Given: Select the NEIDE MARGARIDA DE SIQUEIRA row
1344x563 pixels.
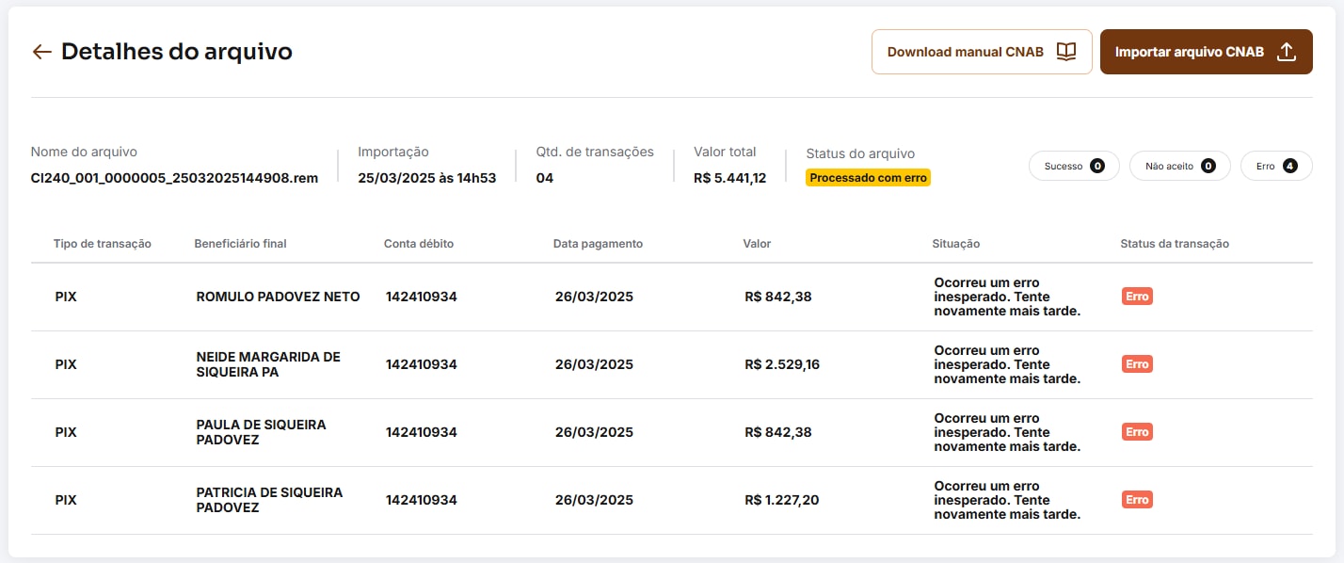Looking at the screenshot, I should pyautogui.click(x=268, y=364).
